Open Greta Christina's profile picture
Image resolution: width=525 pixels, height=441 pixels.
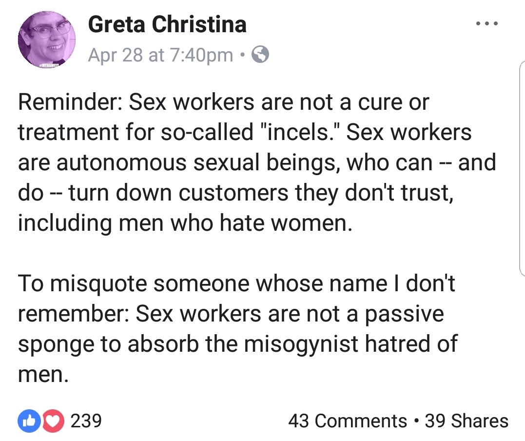coord(46,41)
